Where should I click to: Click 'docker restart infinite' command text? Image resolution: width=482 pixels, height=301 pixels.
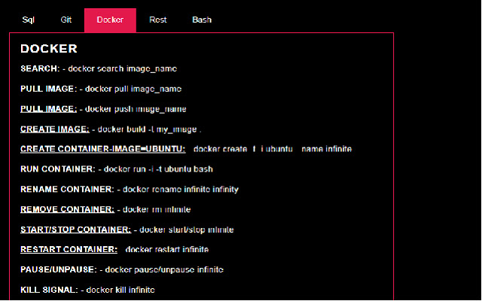[x=167, y=250]
